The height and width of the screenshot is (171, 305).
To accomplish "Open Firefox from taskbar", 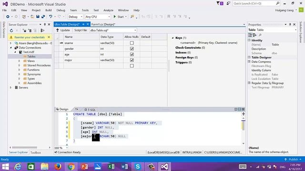I will (x=58, y=167).
